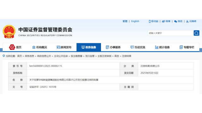Select the 政务信息 navigation tab
Viewport: 202px width, 113px height.
89,47
